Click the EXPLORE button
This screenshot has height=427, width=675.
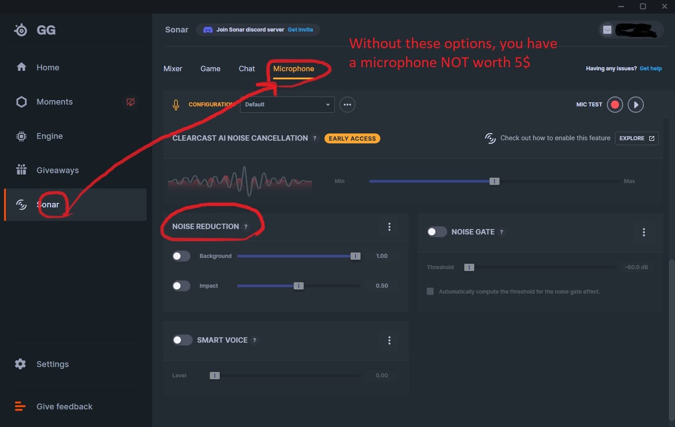(x=637, y=138)
